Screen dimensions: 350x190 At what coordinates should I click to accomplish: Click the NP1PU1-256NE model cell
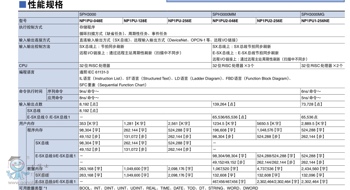315,21
